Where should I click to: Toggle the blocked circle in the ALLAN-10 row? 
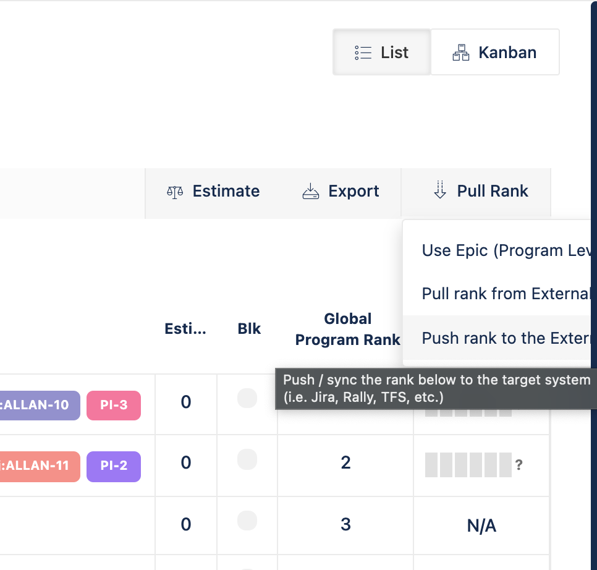coord(247,399)
